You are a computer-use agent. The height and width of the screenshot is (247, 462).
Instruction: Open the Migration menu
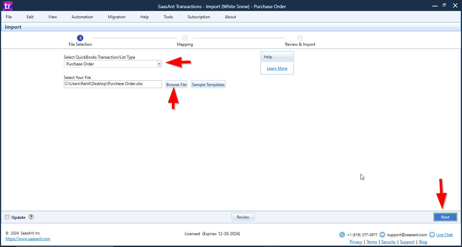pyautogui.click(x=117, y=17)
